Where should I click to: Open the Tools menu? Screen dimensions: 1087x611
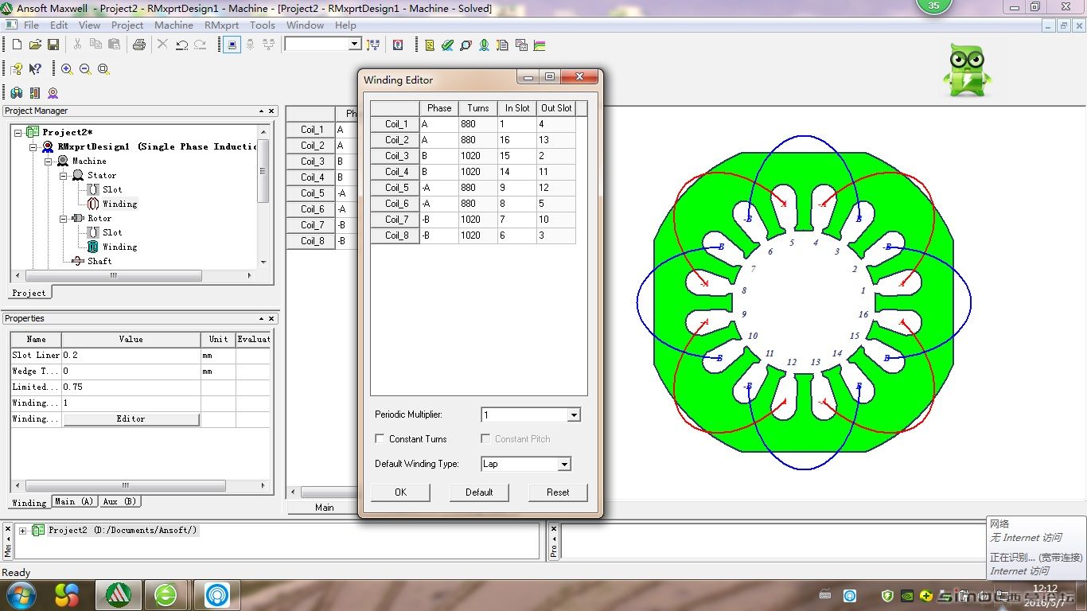pyautogui.click(x=262, y=25)
